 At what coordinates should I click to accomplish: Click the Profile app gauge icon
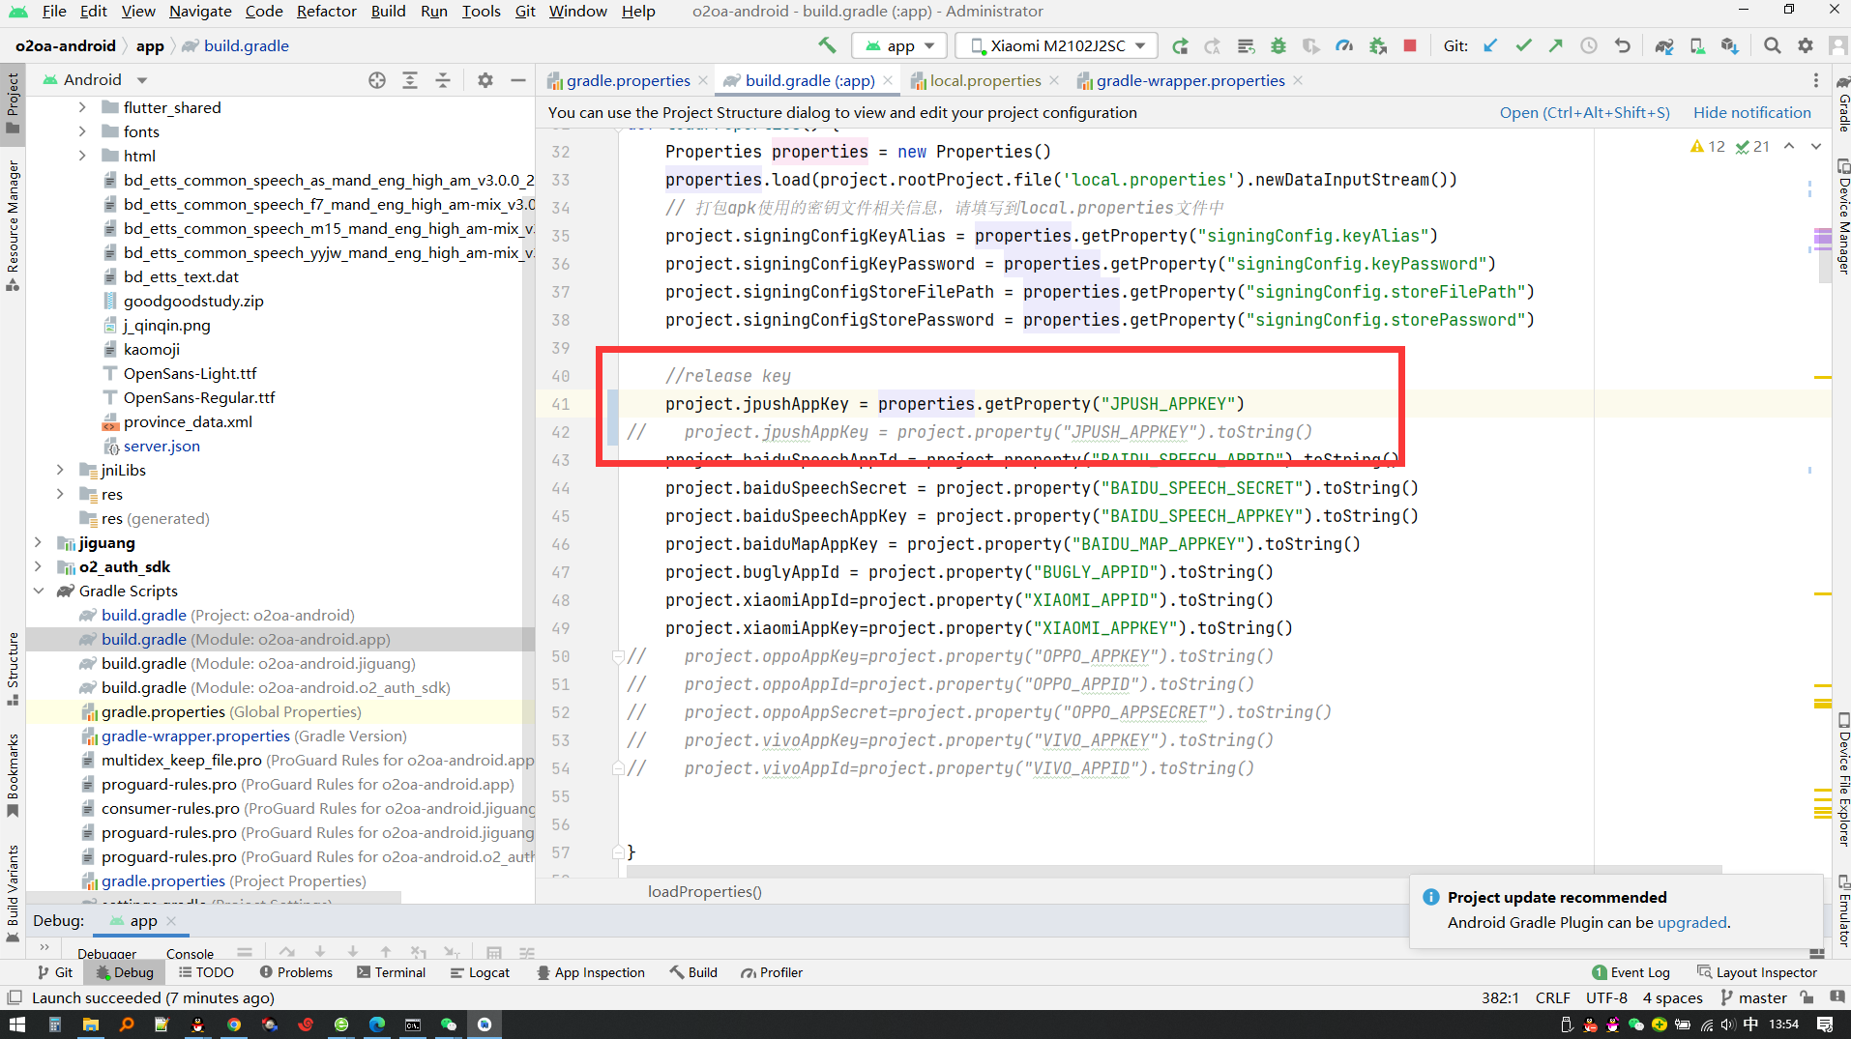click(x=1344, y=45)
